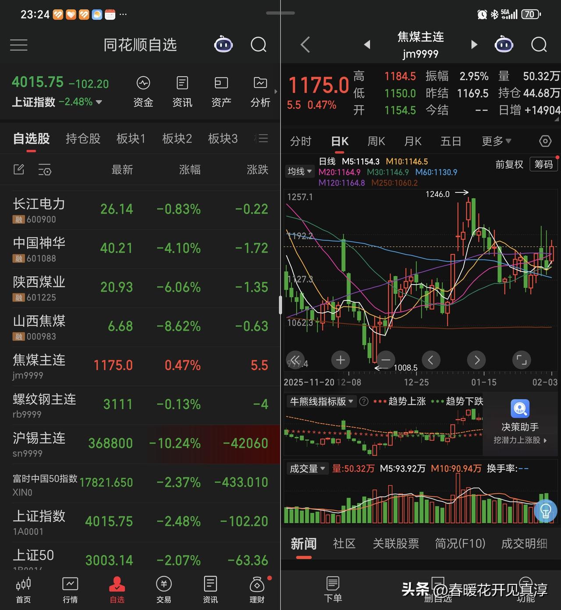
Task: Open the hamburger menu in 同花顺自选
Action: (x=19, y=45)
